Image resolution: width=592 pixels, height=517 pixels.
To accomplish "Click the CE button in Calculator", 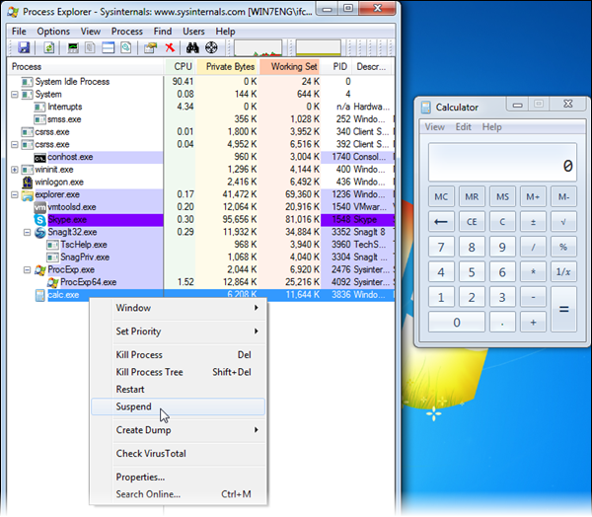I will tap(472, 222).
